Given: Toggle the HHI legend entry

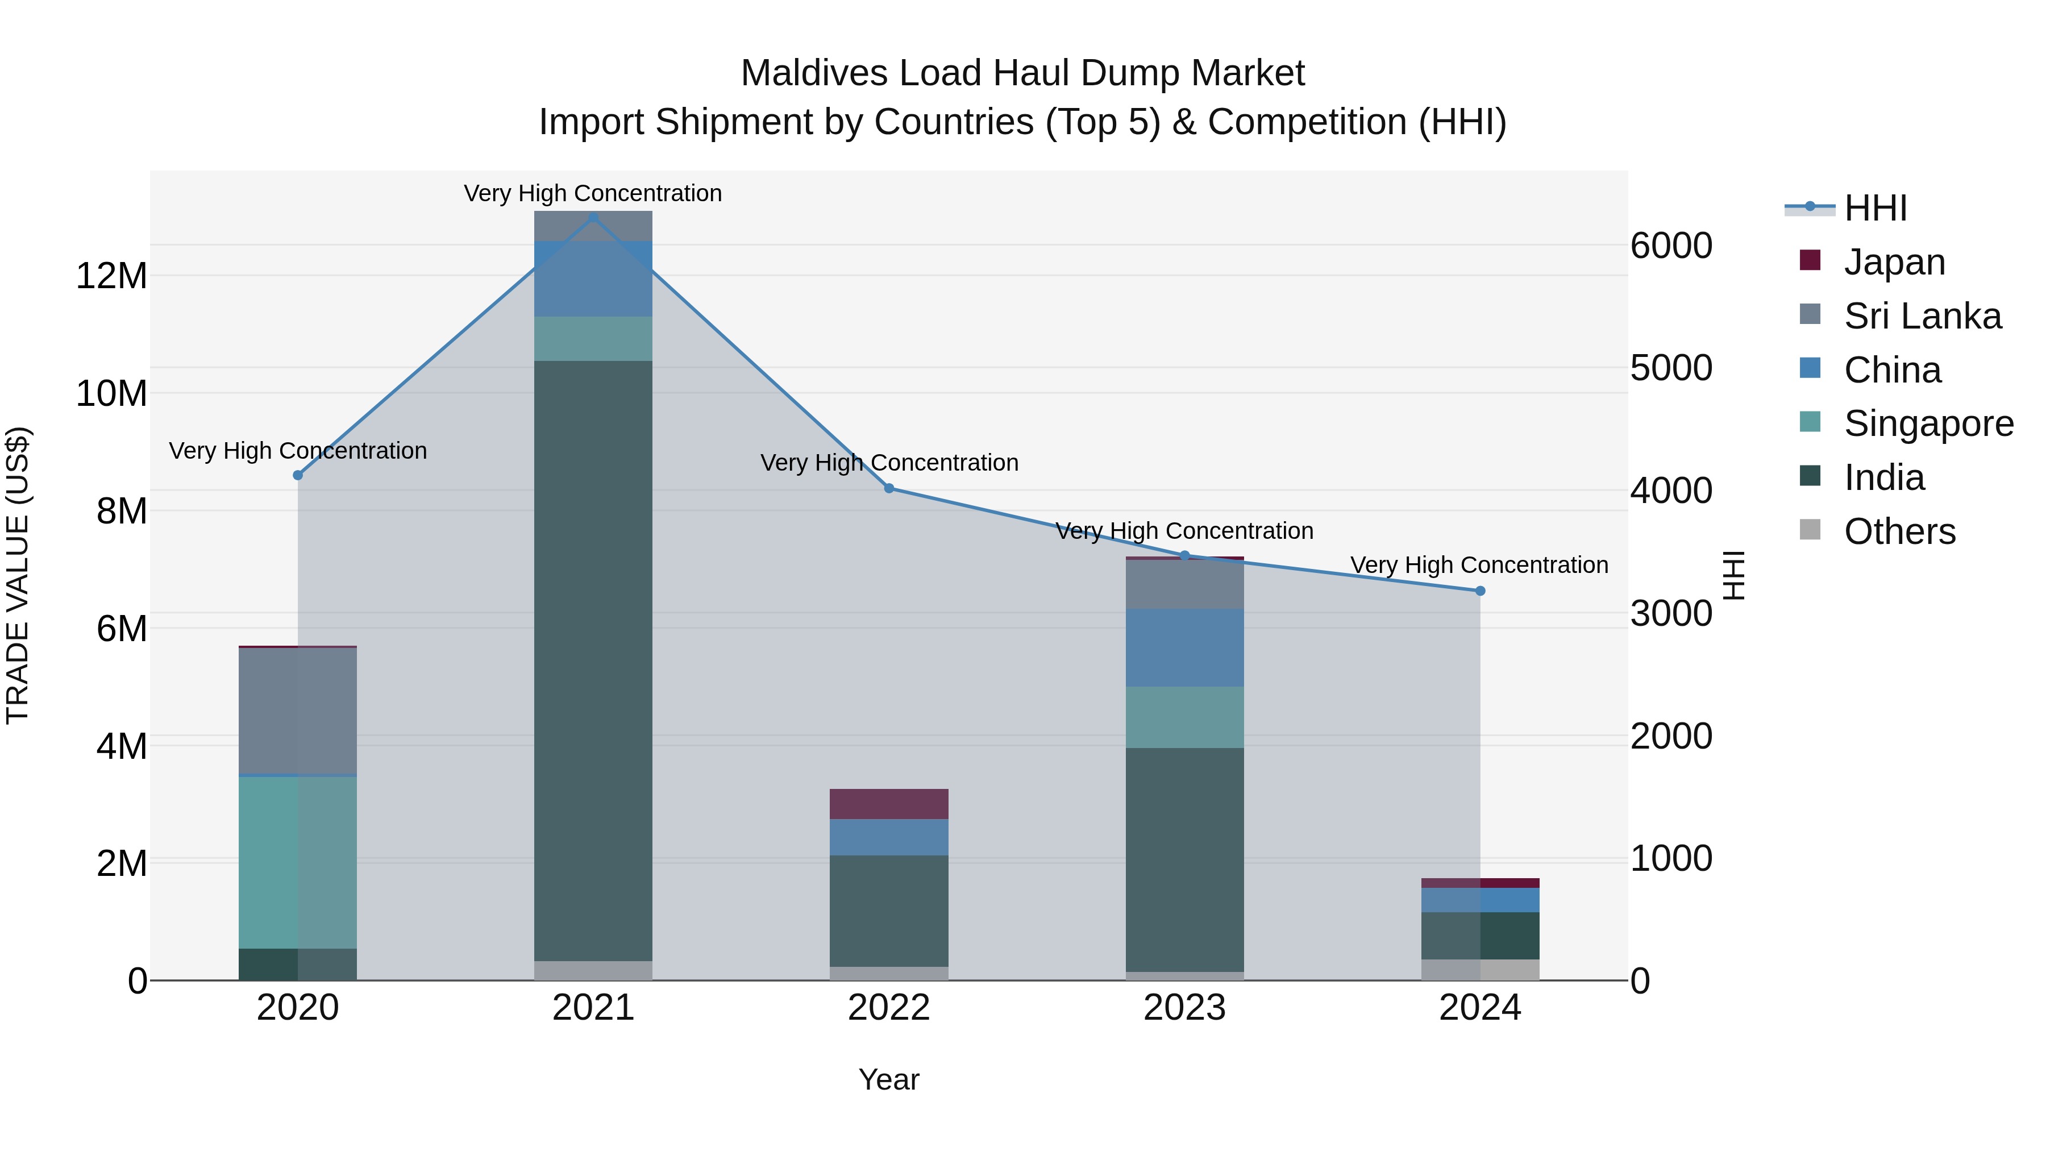Looking at the screenshot, I should point(1847,208).
